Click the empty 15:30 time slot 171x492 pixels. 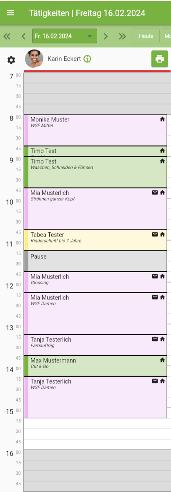tap(97, 434)
